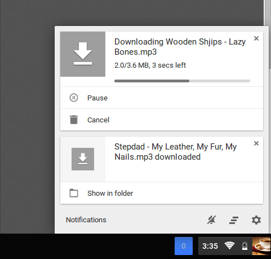Dismiss the Wooden Shjips download notification
Screen dimensions: 271x259
256,38
